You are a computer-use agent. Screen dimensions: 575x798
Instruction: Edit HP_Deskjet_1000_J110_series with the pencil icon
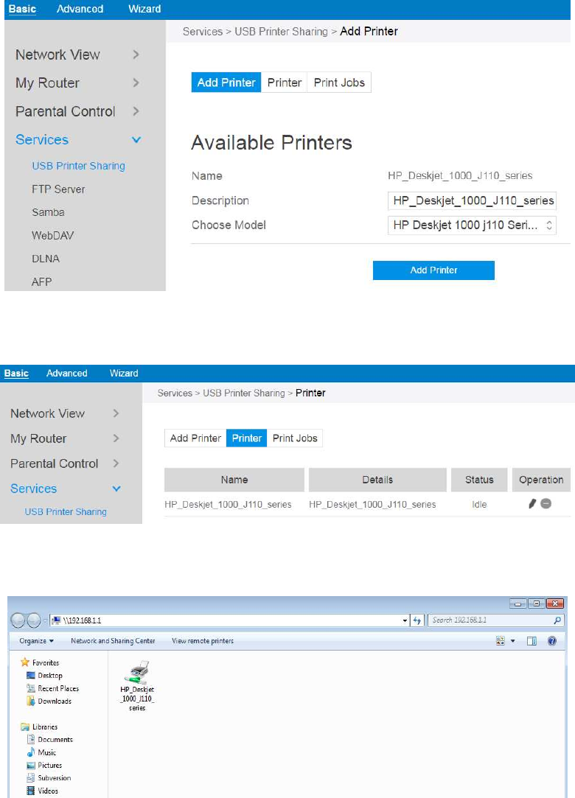[532, 504]
